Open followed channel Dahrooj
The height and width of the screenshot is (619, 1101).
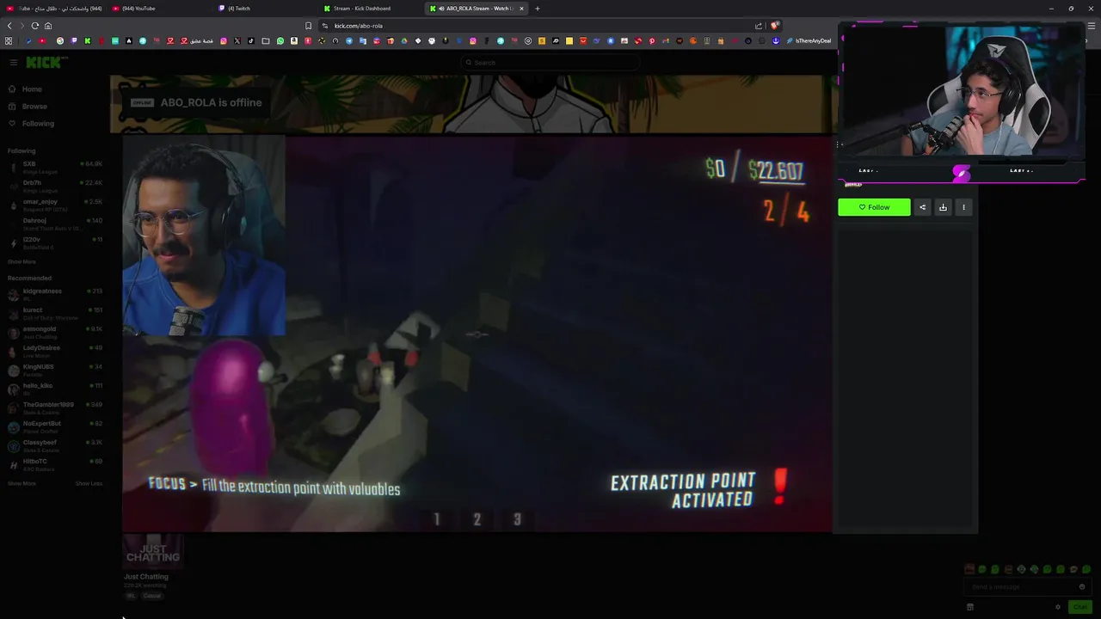(x=55, y=224)
